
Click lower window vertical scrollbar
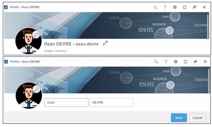pos(209,81)
